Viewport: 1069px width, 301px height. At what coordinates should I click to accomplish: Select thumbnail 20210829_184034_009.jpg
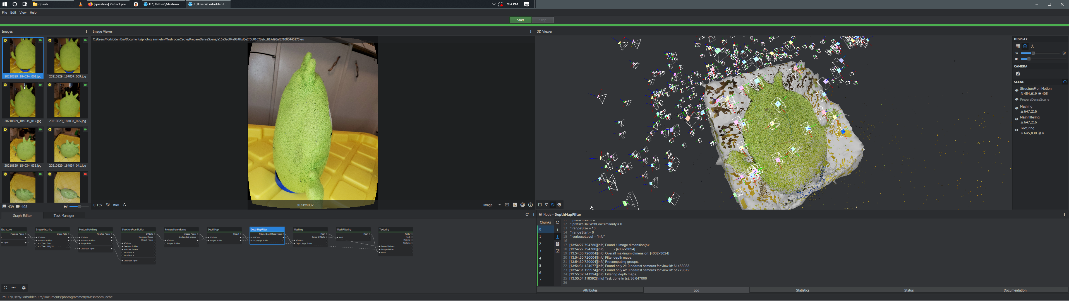pos(67,58)
